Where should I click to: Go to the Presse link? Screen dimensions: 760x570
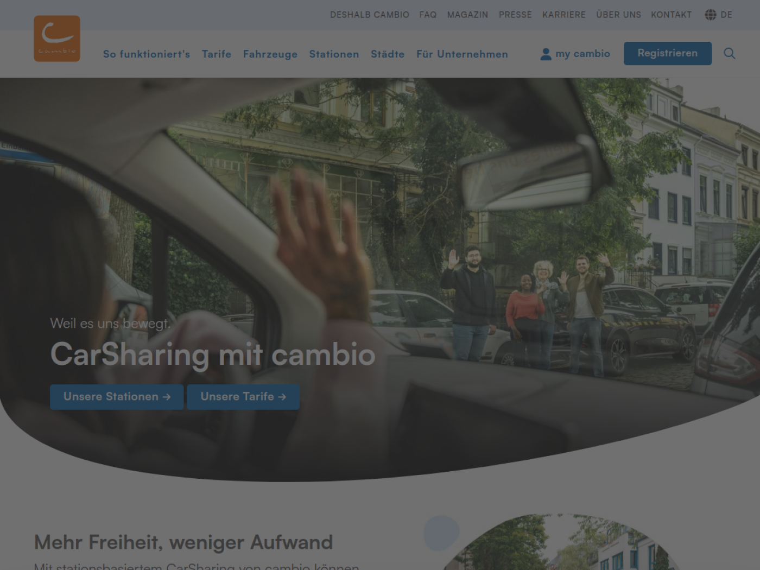click(x=516, y=15)
